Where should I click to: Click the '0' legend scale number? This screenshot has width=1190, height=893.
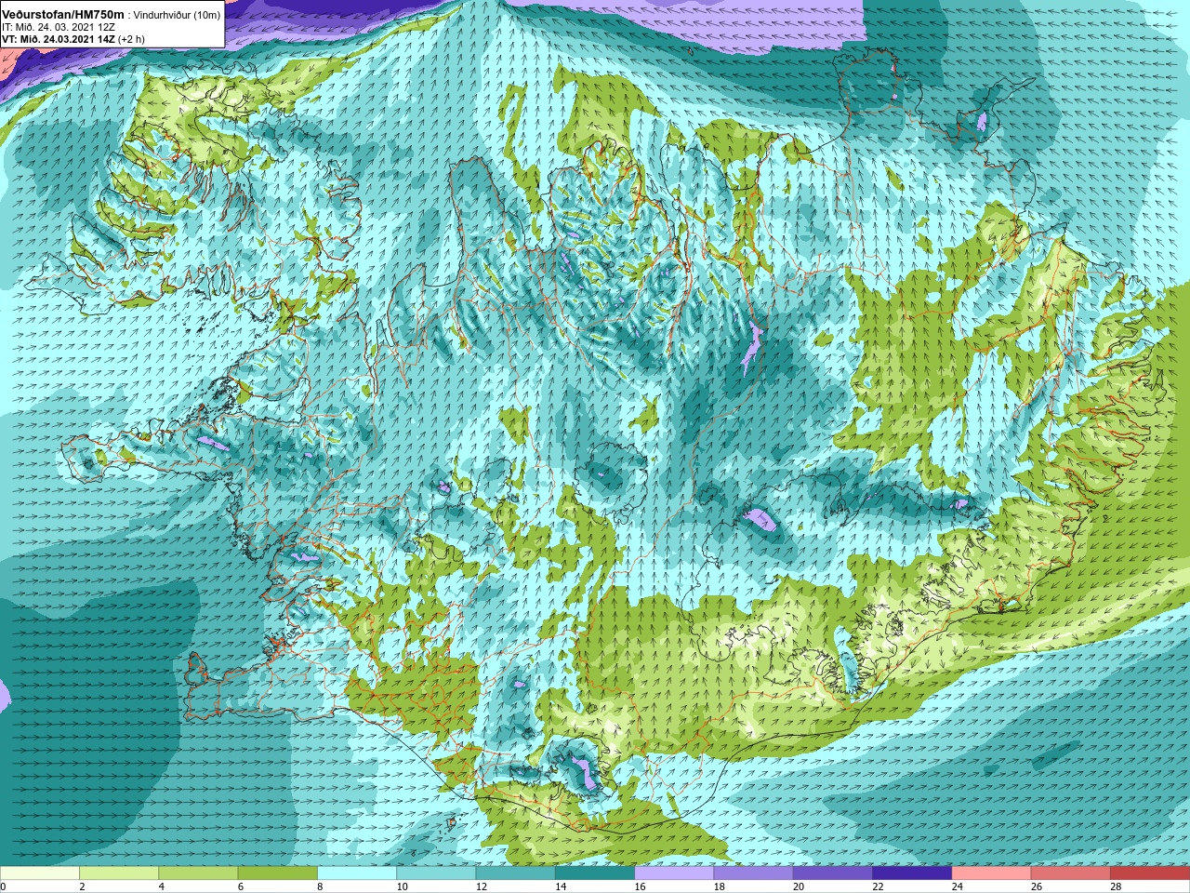(4, 886)
